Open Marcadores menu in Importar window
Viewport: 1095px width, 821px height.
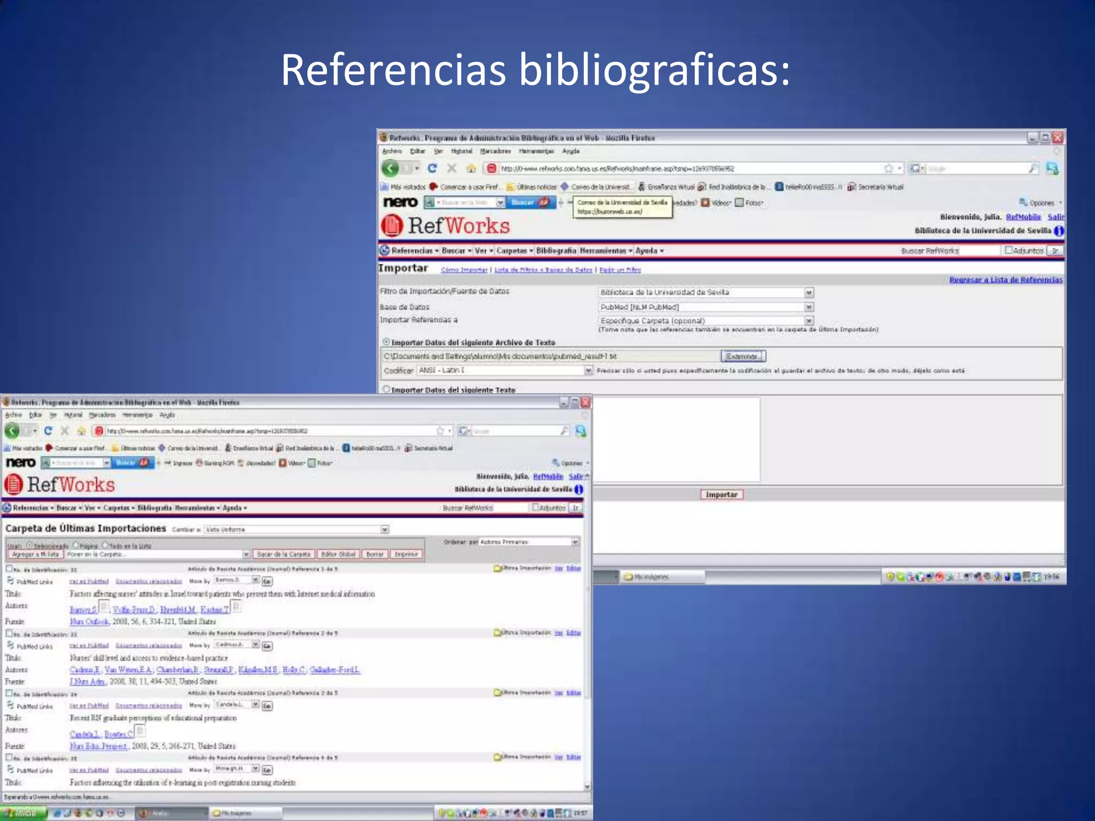495,151
